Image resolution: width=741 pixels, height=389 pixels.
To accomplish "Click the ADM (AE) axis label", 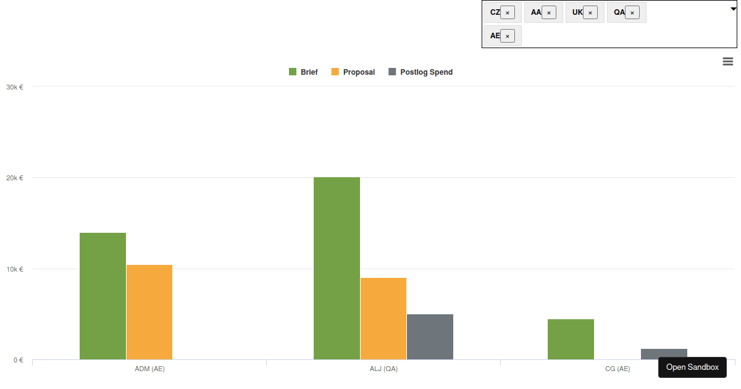I will (149, 369).
